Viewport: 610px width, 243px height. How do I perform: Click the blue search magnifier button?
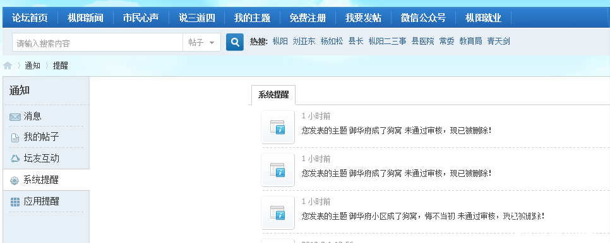[x=234, y=42]
